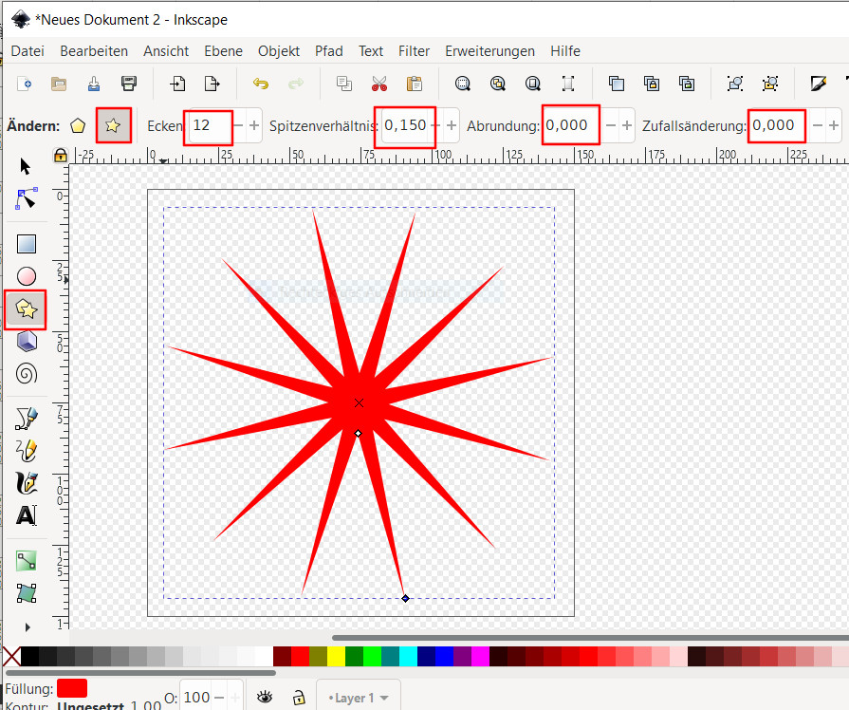Toggle layer visibility eye icon

point(265,697)
